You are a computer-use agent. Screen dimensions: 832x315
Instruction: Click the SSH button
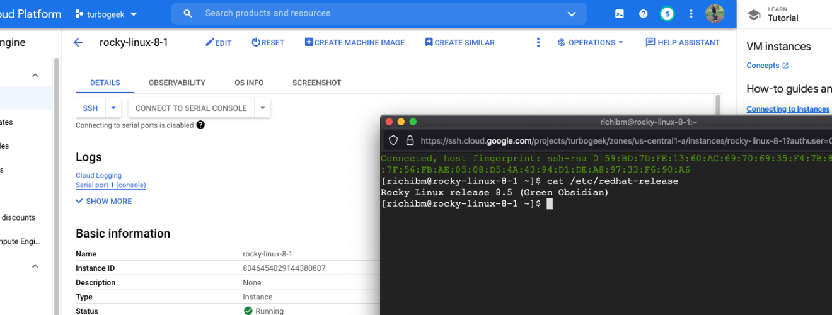pos(91,108)
